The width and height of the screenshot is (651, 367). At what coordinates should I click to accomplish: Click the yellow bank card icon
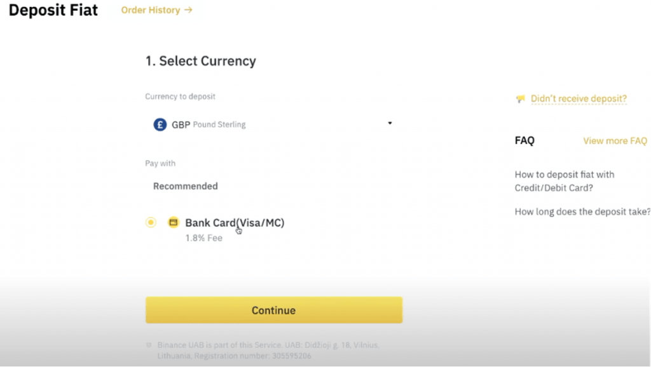coord(173,222)
